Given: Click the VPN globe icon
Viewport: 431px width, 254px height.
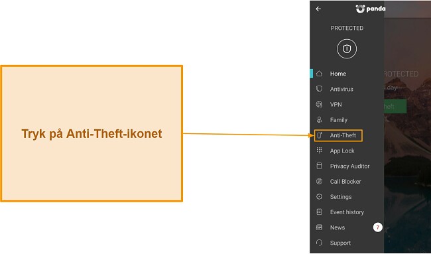Looking at the screenshot, I should [319, 105].
